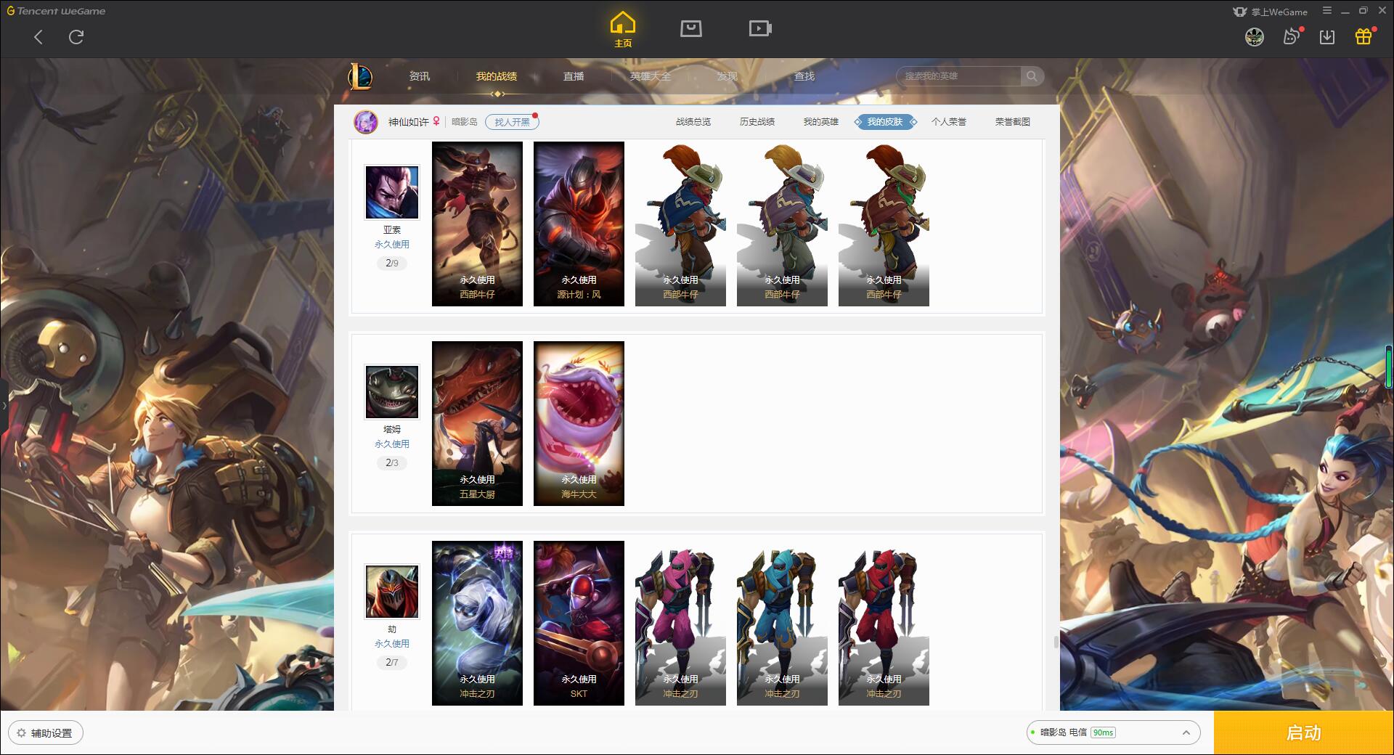Image resolution: width=1394 pixels, height=755 pixels.
Task: Open the gift box icon
Action: [x=1364, y=36]
